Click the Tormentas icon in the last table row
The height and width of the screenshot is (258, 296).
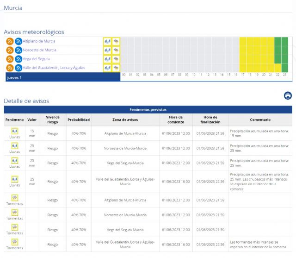(14, 243)
